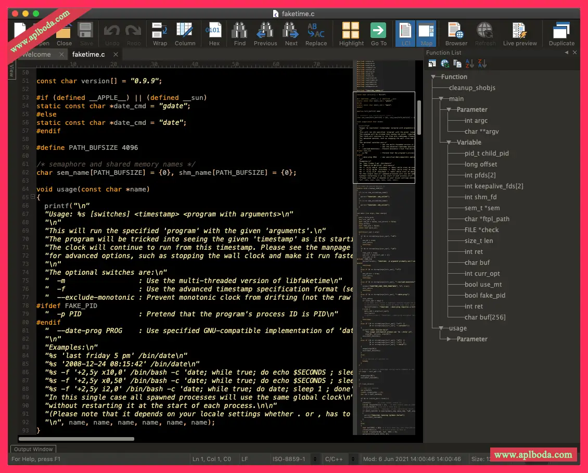The image size is (588, 473).
Task: Select cleanup_shobjs in Function List
Action: tap(472, 88)
